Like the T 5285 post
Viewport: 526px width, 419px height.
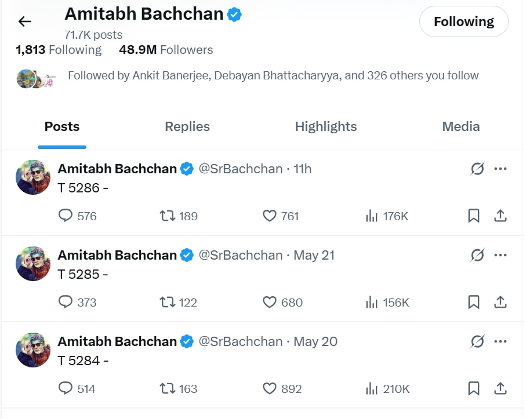270,303
